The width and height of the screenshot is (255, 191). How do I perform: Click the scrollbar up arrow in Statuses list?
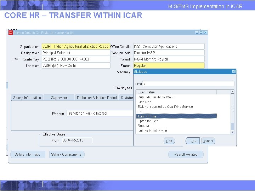[233, 92]
